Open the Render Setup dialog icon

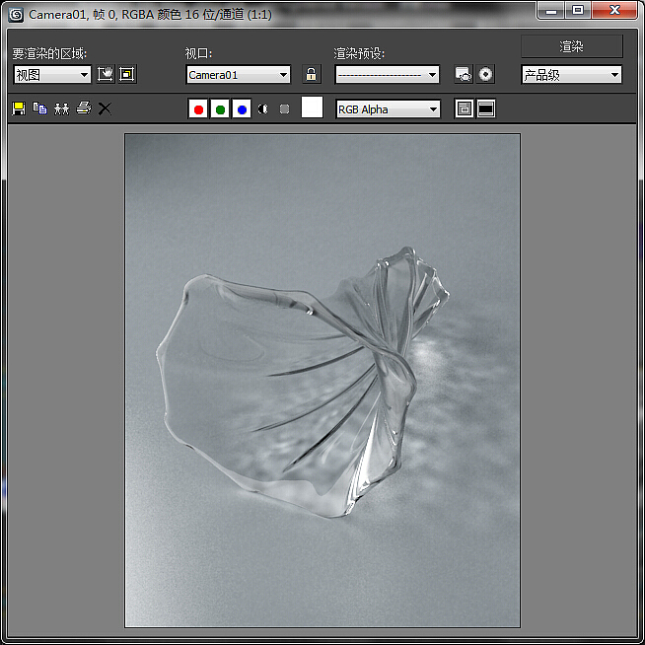(464, 74)
